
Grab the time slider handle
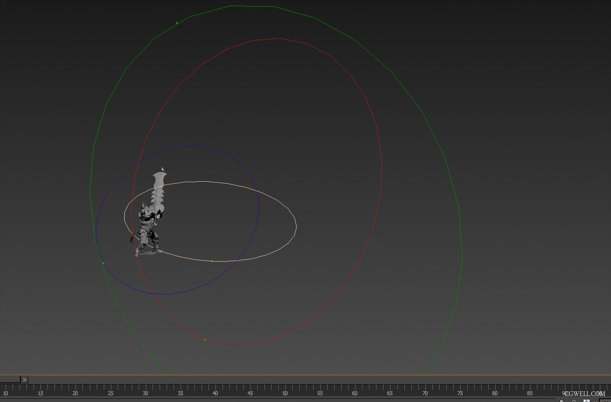click(10, 380)
